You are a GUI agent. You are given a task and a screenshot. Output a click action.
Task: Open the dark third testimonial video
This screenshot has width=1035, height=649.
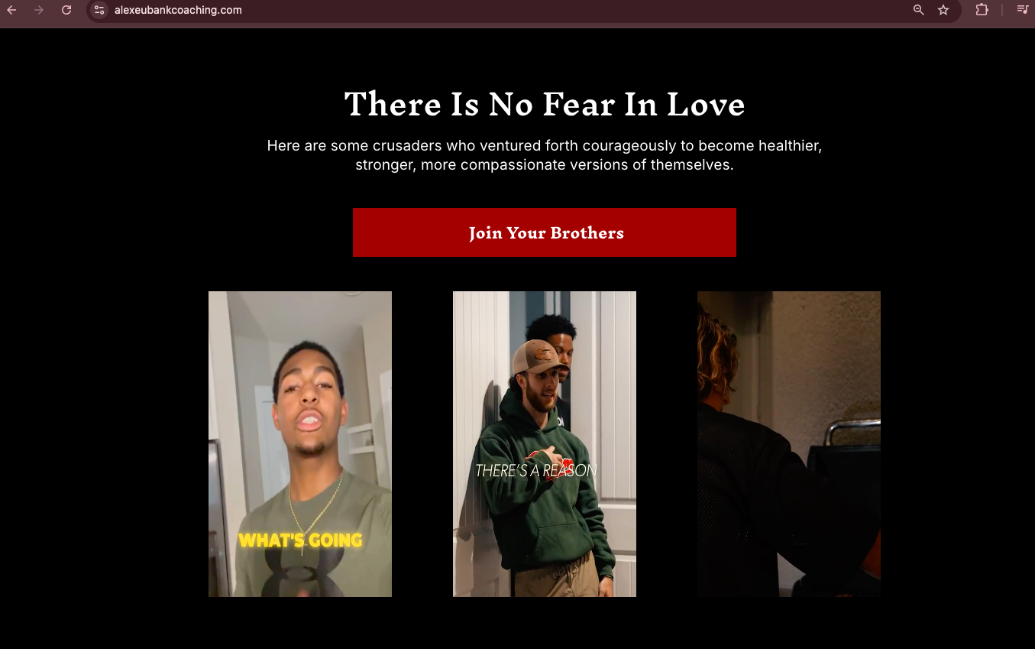point(789,444)
